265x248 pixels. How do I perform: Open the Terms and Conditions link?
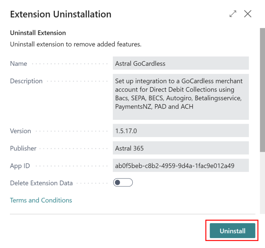click(41, 200)
